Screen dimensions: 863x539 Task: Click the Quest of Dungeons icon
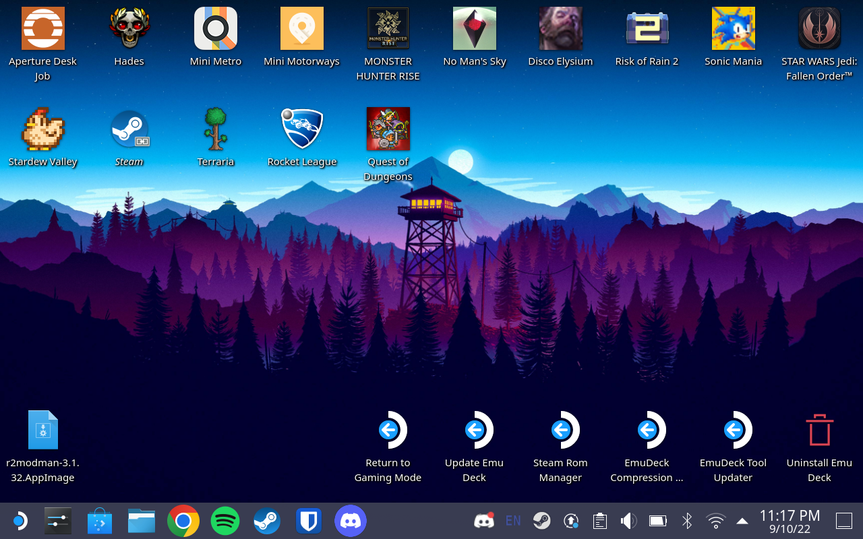pos(388,129)
